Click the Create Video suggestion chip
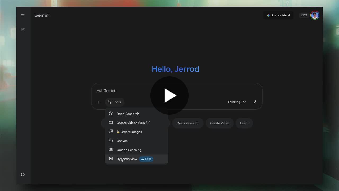This screenshot has height=191, width=339. pos(220,123)
